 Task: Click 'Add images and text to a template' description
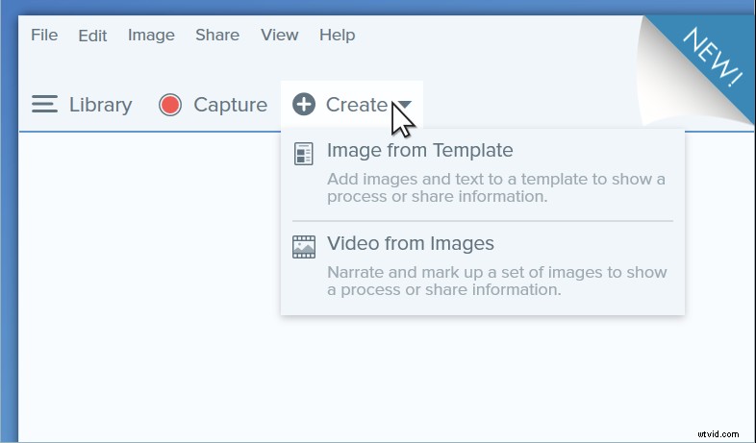pos(496,187)
